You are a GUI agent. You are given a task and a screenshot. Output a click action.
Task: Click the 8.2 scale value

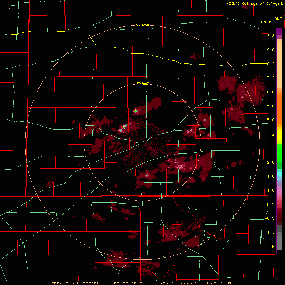[x=271, y=64]
